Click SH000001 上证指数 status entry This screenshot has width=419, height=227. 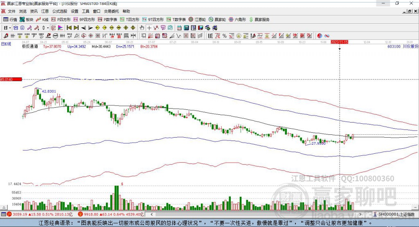pos(394,214)
